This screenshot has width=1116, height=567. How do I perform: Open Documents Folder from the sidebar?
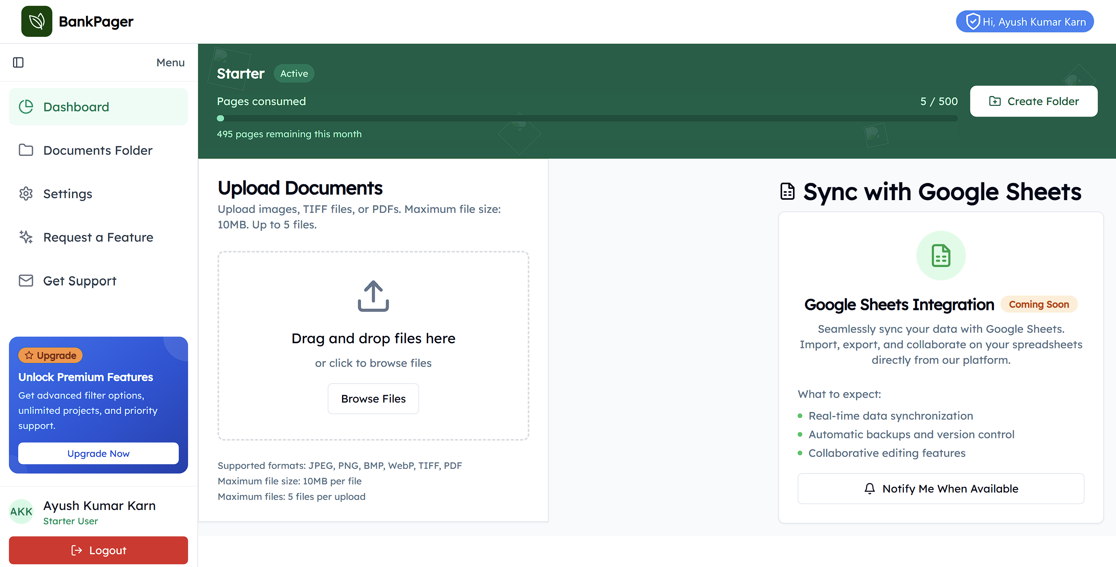click(98, 150)
